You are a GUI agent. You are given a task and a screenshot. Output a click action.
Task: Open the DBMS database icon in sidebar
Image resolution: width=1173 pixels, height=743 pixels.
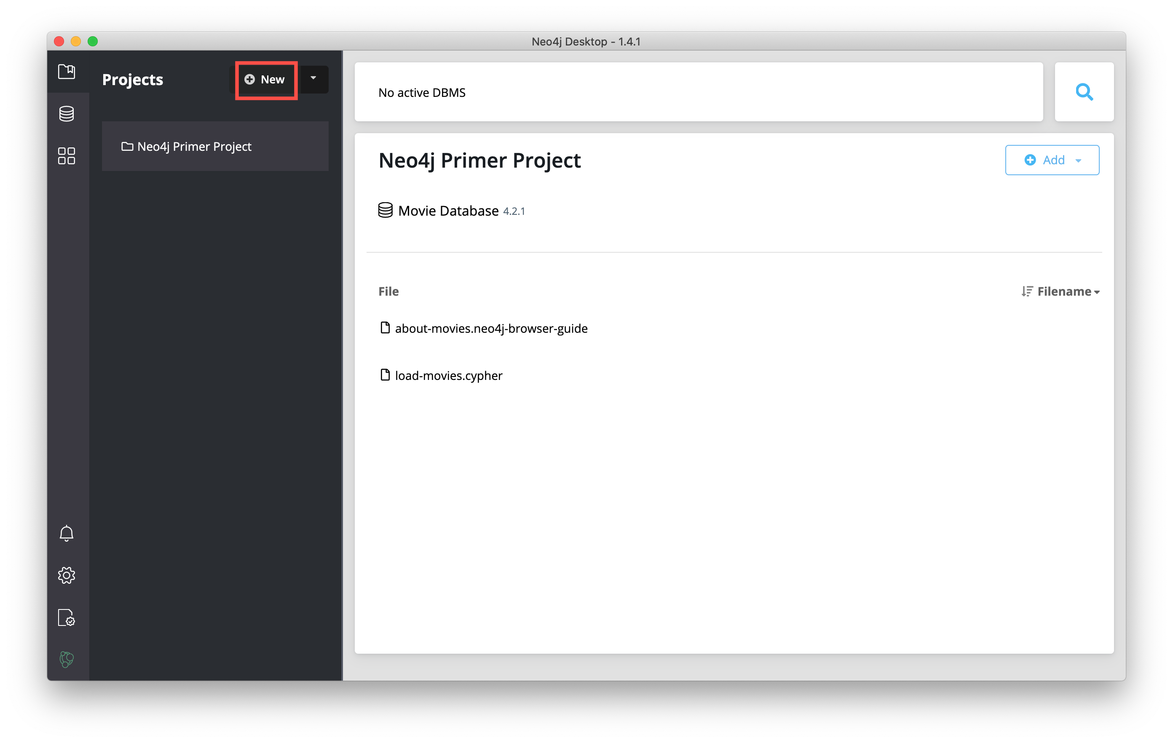tap(66, 114)
